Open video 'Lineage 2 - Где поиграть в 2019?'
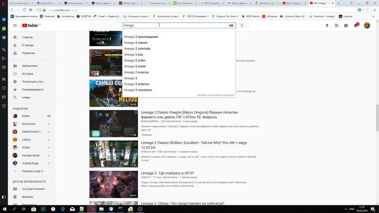 point(168,173)
